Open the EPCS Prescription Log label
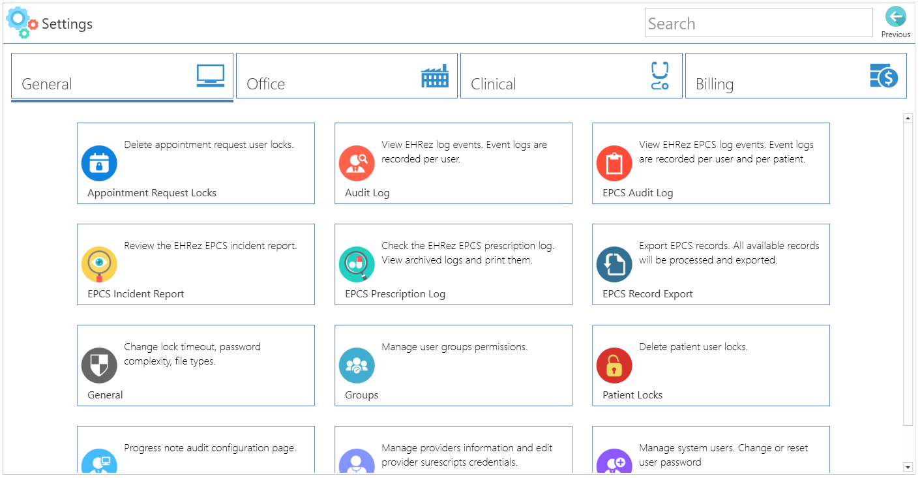 pos(395,294)
